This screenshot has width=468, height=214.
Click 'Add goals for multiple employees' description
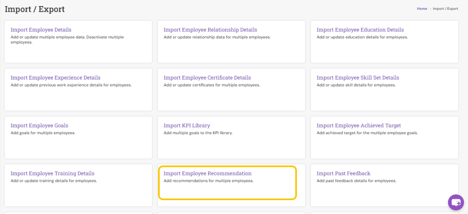click(x=43, y=133)
